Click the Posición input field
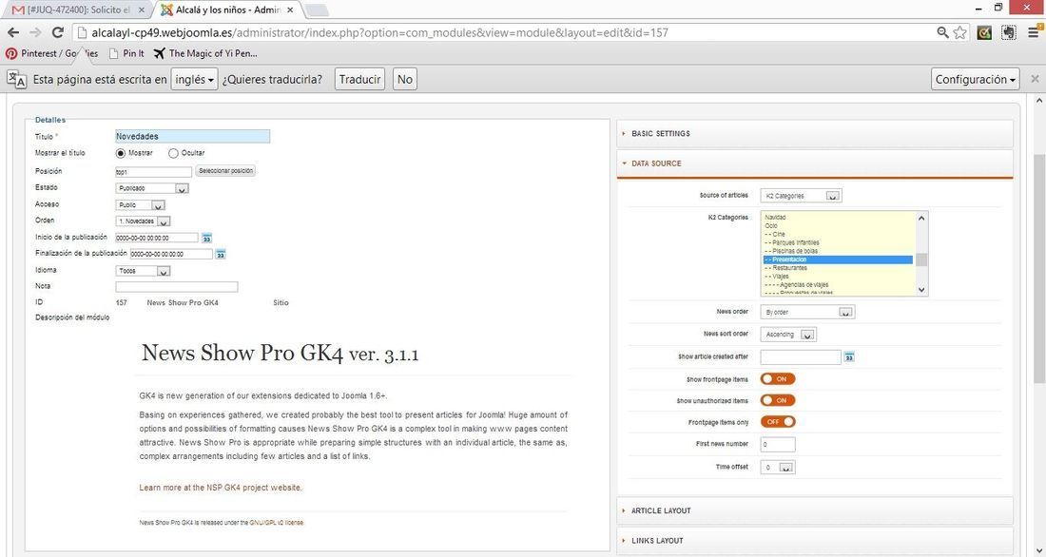The width and height of the screenshot is (1046, 557). [x=153, y=172]
